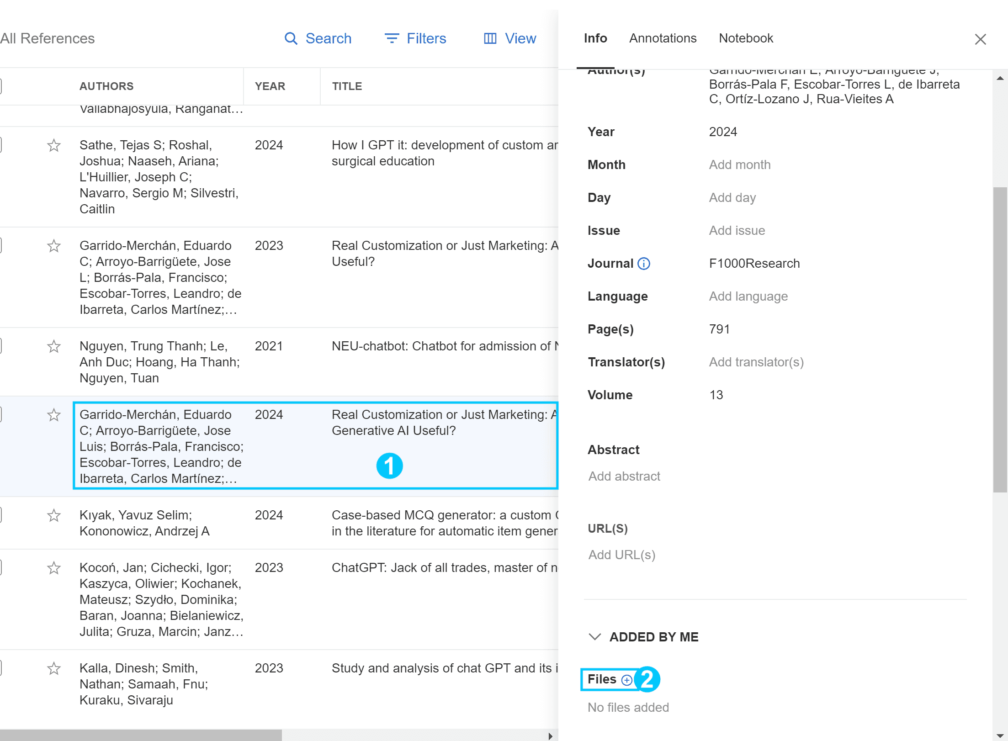Star the 2023 Garrido-Merchán reference
1008x741 pixels.
point(54,246)
